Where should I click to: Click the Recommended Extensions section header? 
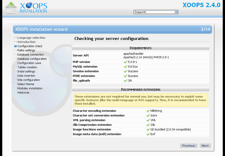point(141,90)
